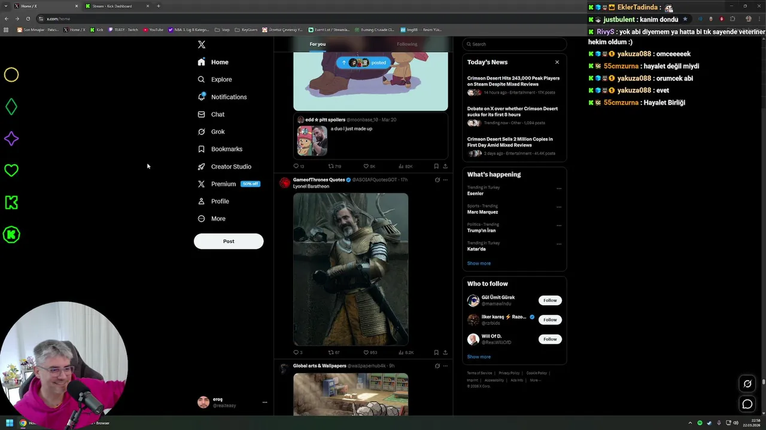Open Grok actions on GameofThrones Quotes post
The height and width of the screenshot is (430, 766).
437,180
